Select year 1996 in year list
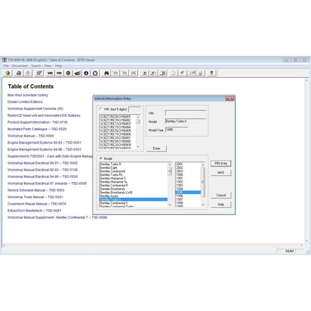The image size is (311, 311). point(188,196)
